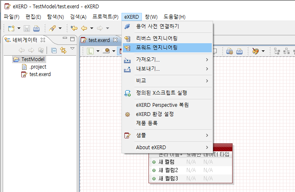The width and height of the screenshot is (295, 192).
Task: Expand the About eXERD submenu
Action: tap(167, 148)
